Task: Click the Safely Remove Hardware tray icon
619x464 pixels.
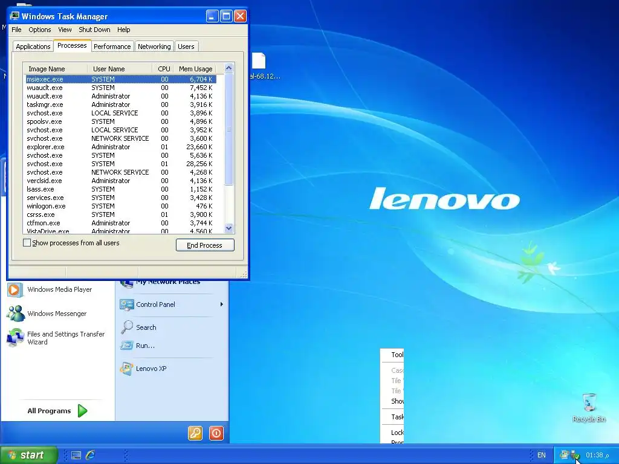Action: tap(575, 456)
